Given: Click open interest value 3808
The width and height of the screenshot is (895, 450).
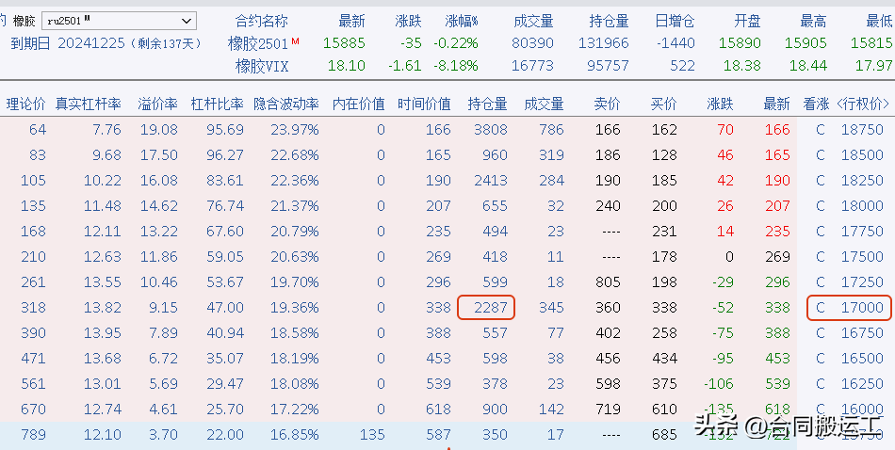Looking at the screenshot, I should click(490, 130).
